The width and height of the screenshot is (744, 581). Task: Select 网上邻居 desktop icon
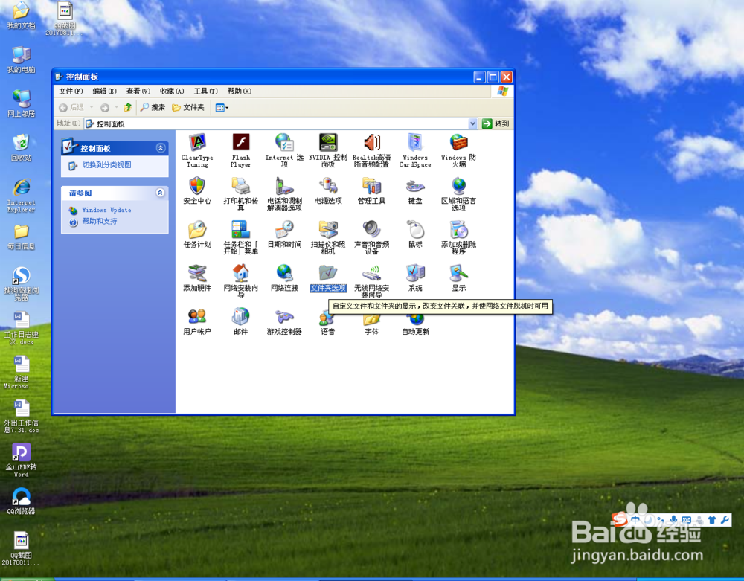tap(21, 103)
